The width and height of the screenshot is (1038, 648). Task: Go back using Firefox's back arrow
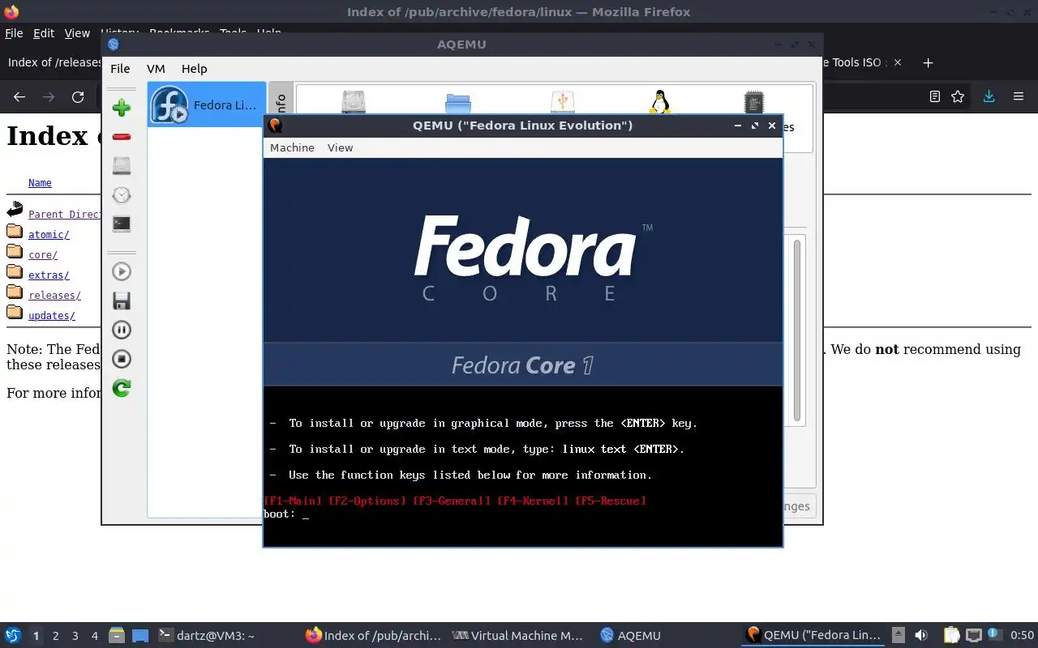tap(19, 96)
